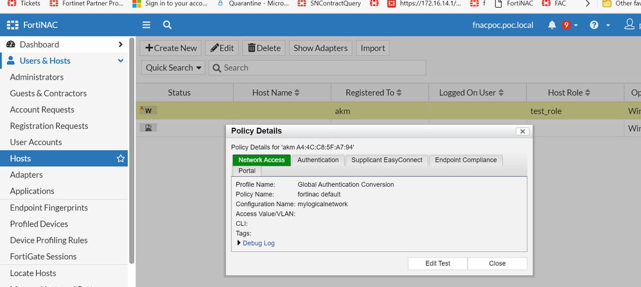The image size is (641, 287).
Task: Expand the Dashboard menu chevron
Action: tap(120, 44)
